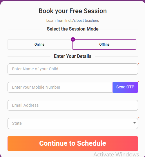
Task: Click red asterisk beside the State dropdown
Action: click(x=139, y=118)
